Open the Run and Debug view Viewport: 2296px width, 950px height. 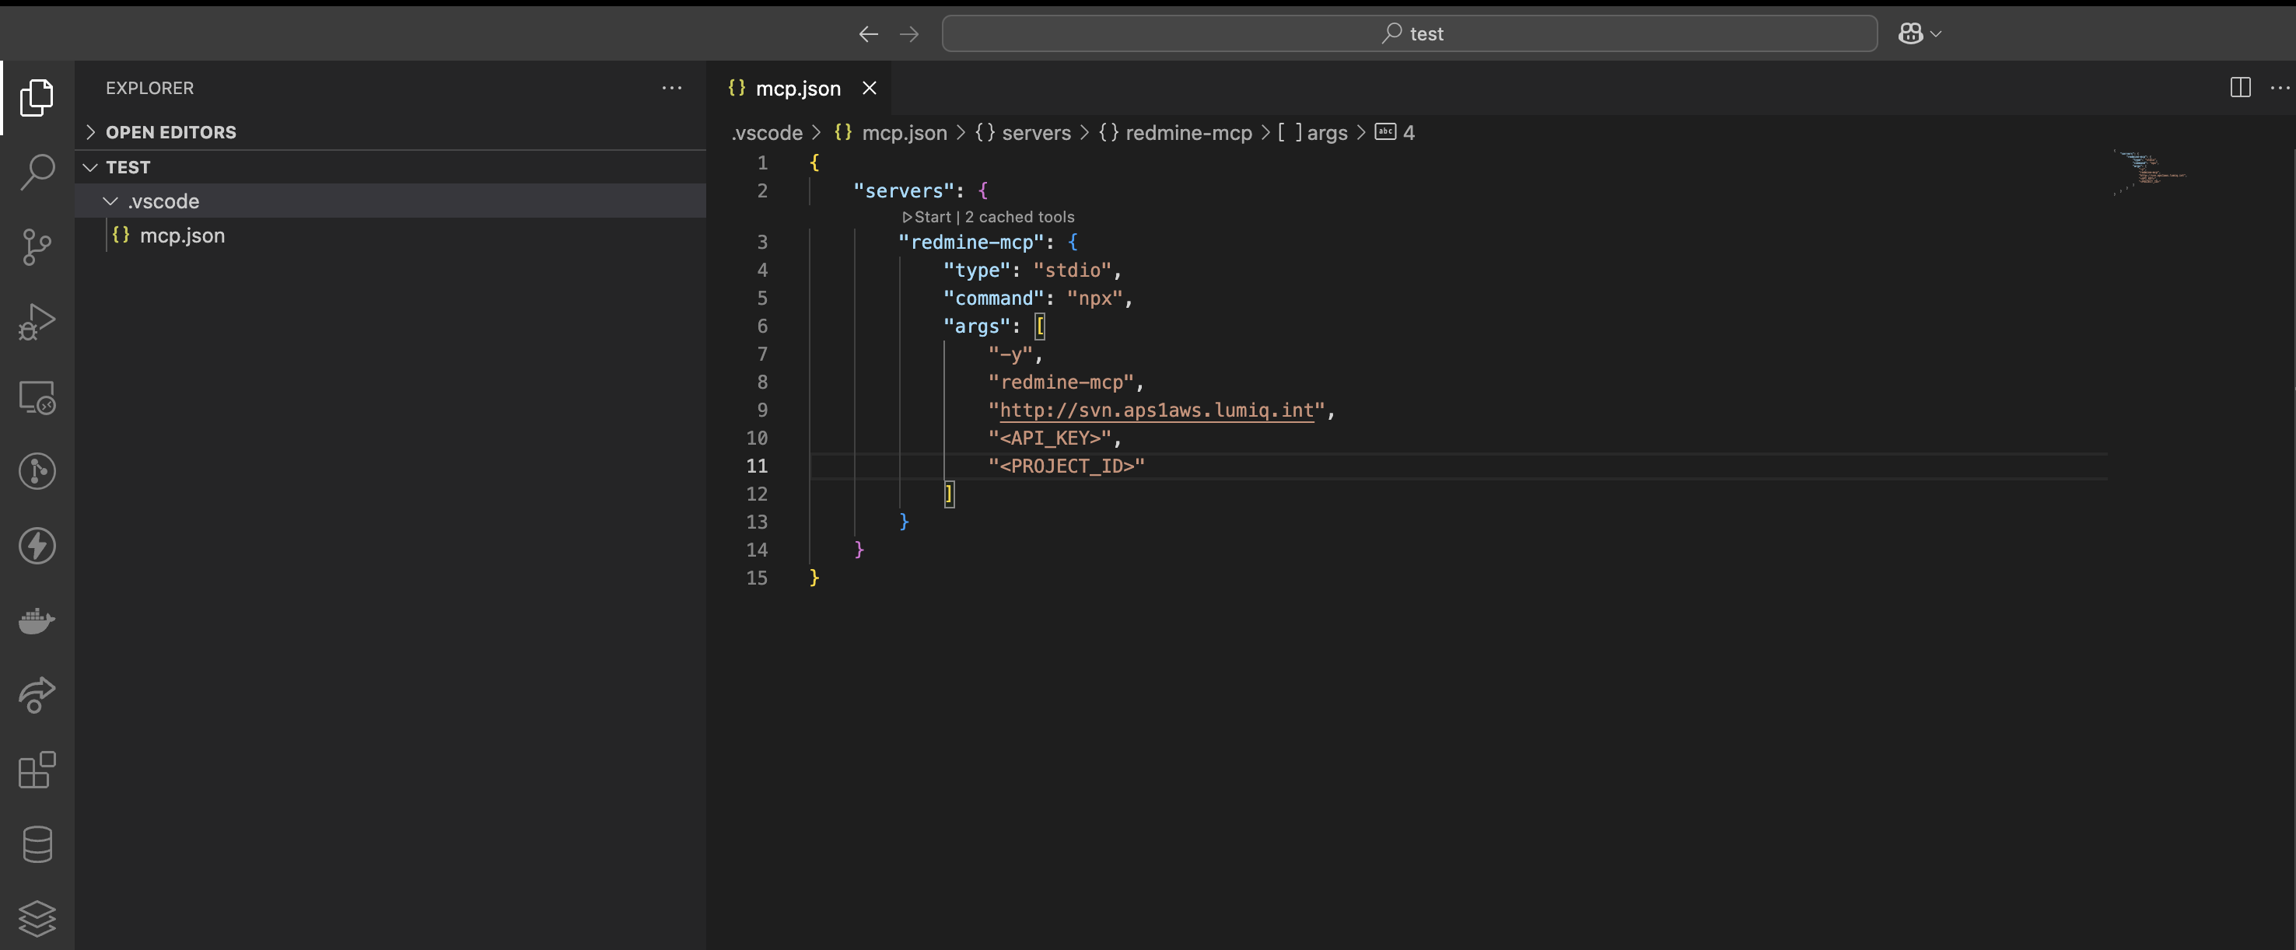coord(37,322)
